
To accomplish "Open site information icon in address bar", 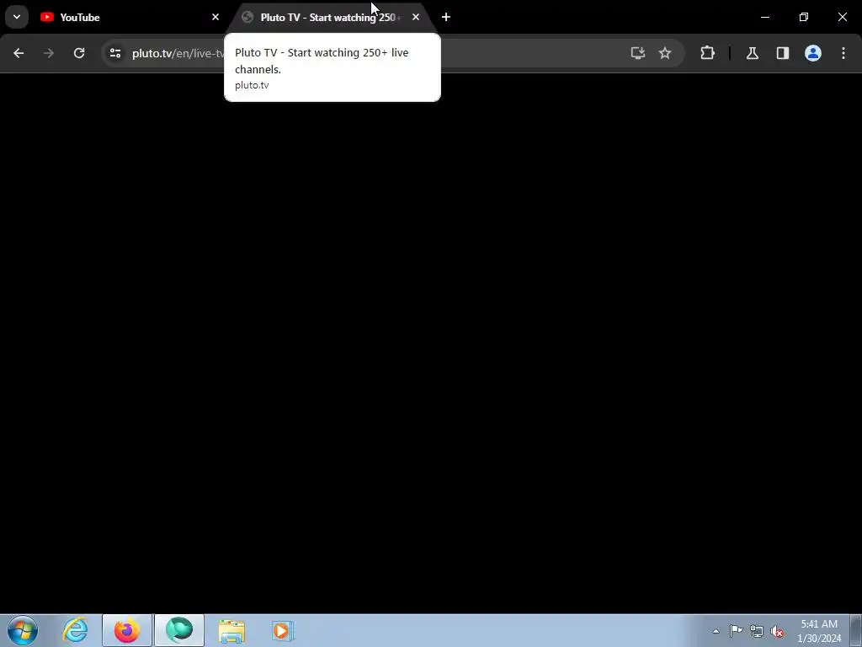I will click(x=114, y=53).
